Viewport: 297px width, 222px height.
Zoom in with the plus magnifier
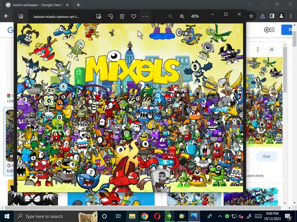coord(182,16)
